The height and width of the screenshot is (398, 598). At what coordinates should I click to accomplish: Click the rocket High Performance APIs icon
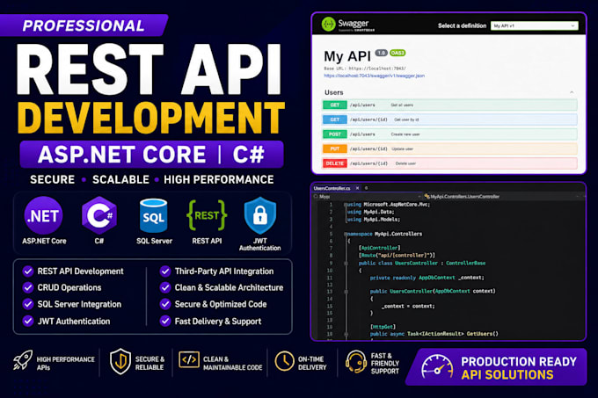23,360
